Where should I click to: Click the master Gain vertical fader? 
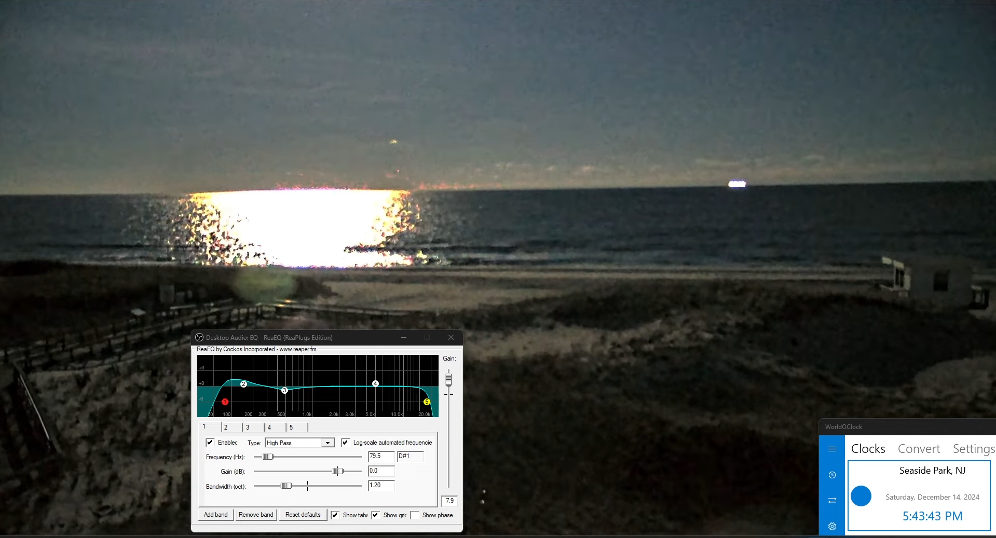[448, 380]
